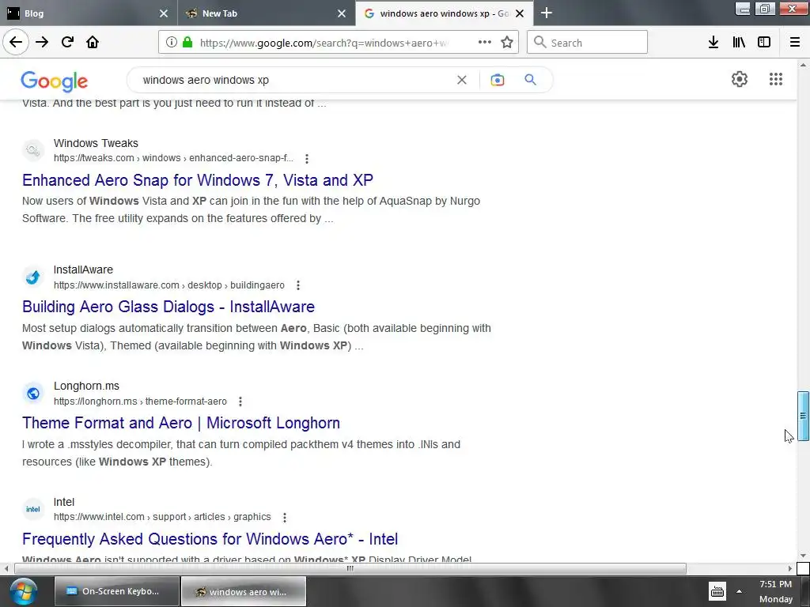Open a new browser tab
Image resolution: width=810 pixels, height=607 pixels.
[x=547, y=13]
